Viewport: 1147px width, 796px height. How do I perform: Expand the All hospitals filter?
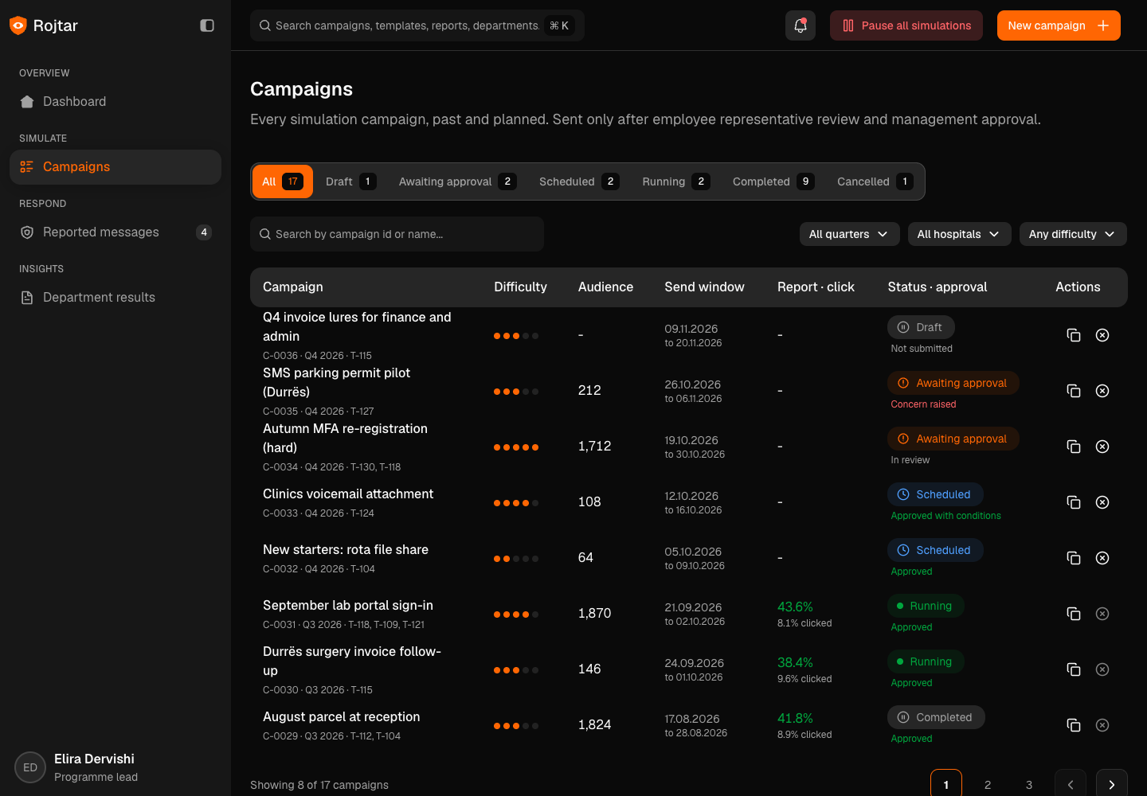click(x=959, y=234)
